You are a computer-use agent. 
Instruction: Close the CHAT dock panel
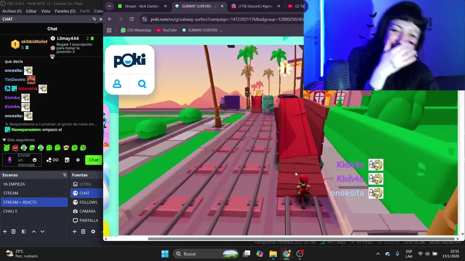click(x=101, y=19)
